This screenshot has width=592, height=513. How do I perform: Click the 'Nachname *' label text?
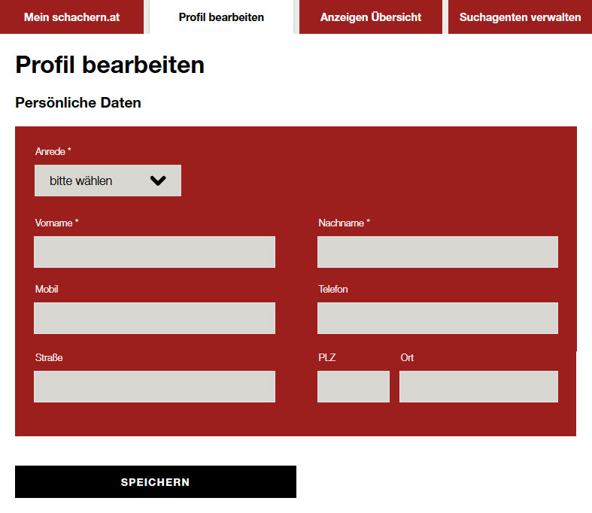tap(344, 223)
